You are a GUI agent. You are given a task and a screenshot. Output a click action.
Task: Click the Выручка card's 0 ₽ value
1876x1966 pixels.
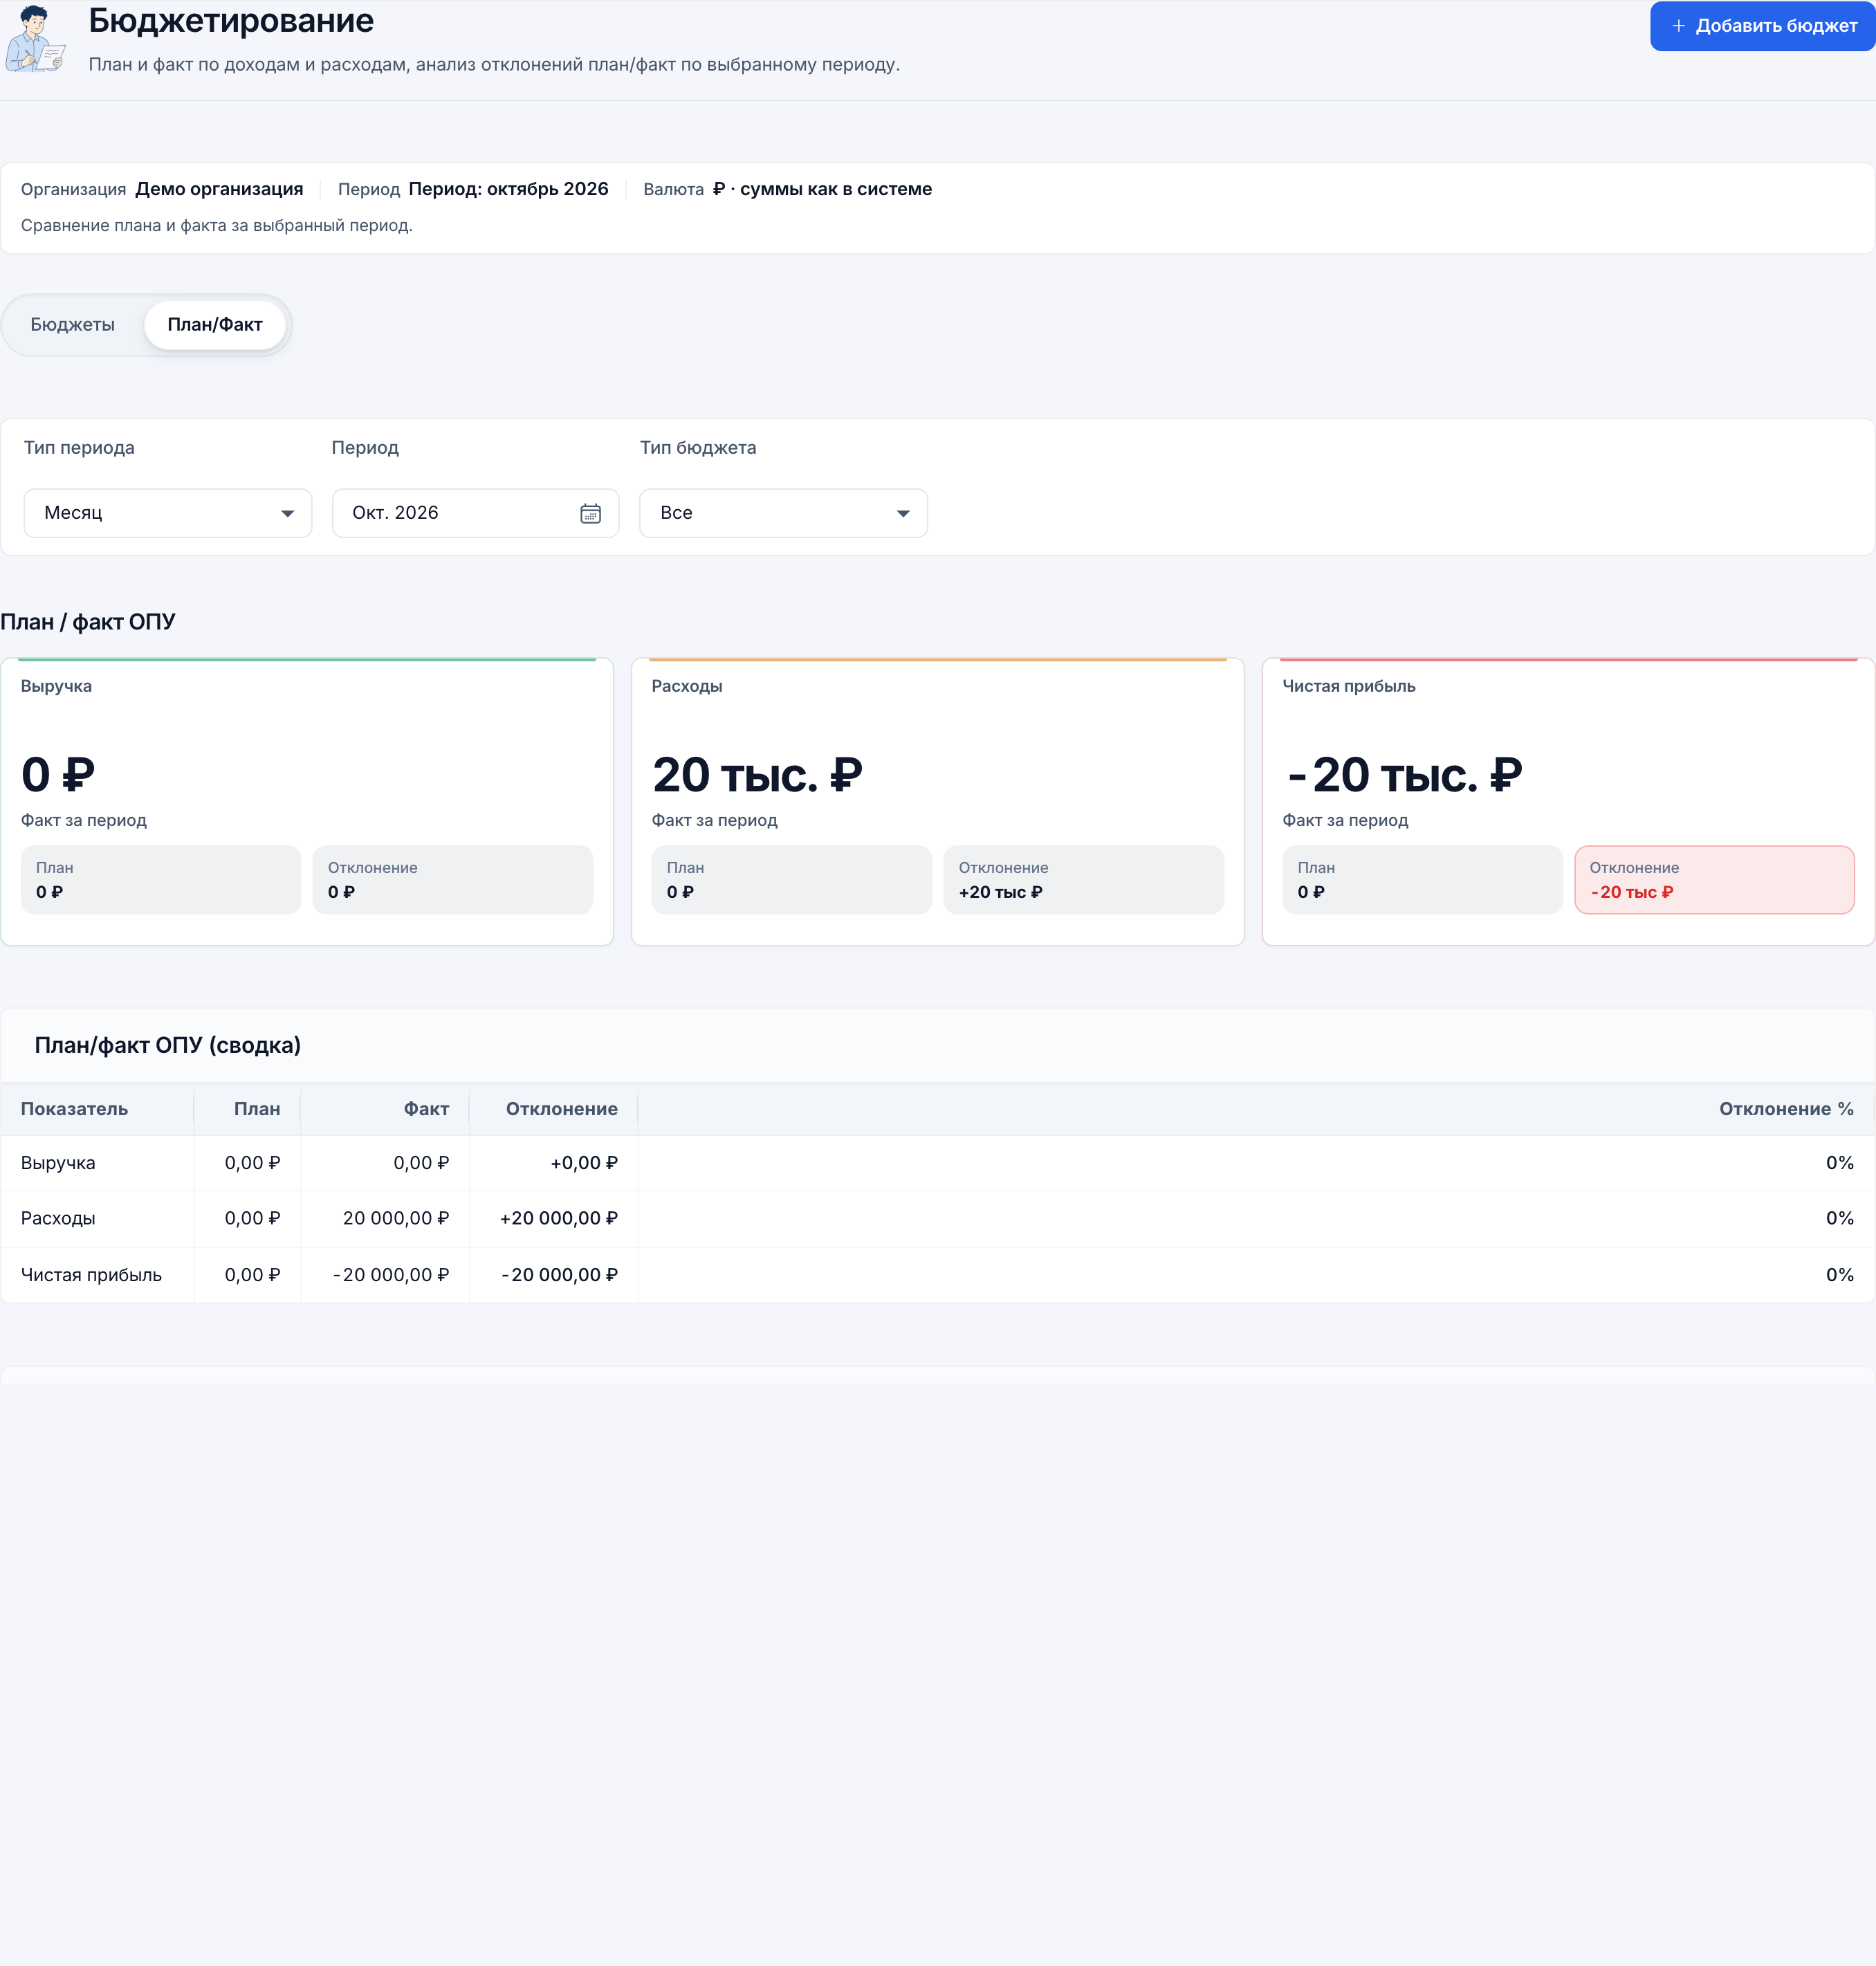58,775
